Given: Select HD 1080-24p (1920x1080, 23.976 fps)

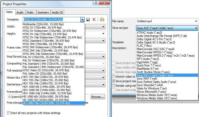Looking at the screenshot, I should click(53, 103).
